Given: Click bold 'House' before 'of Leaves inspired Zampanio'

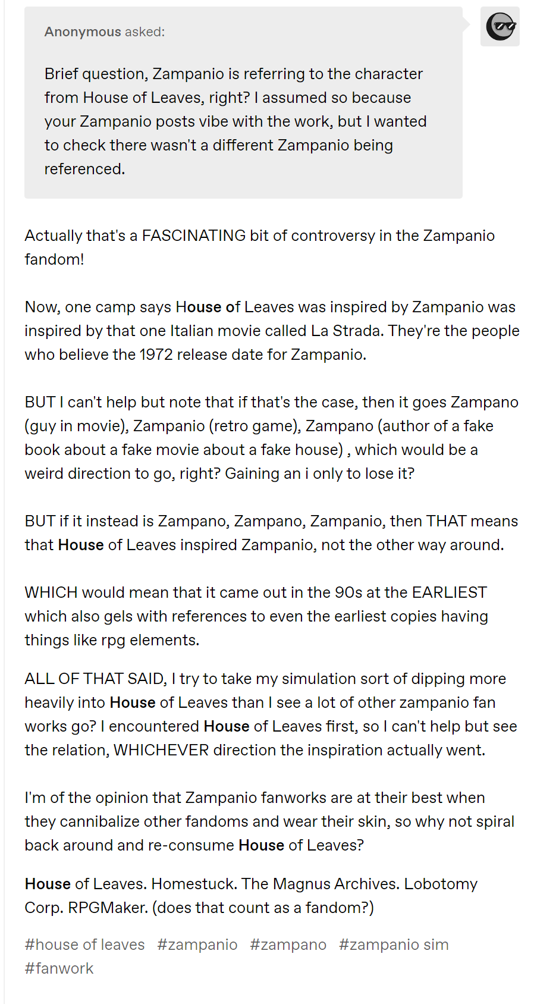Looking at the screenshot, I should tap(81, 545).
